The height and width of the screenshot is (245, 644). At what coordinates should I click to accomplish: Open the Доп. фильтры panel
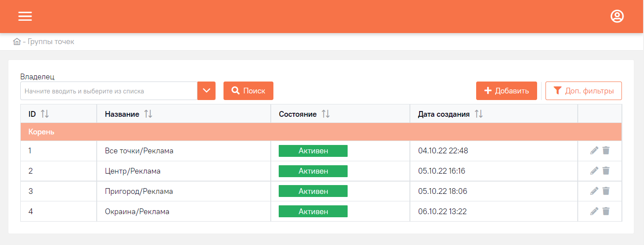click(583, 91)
